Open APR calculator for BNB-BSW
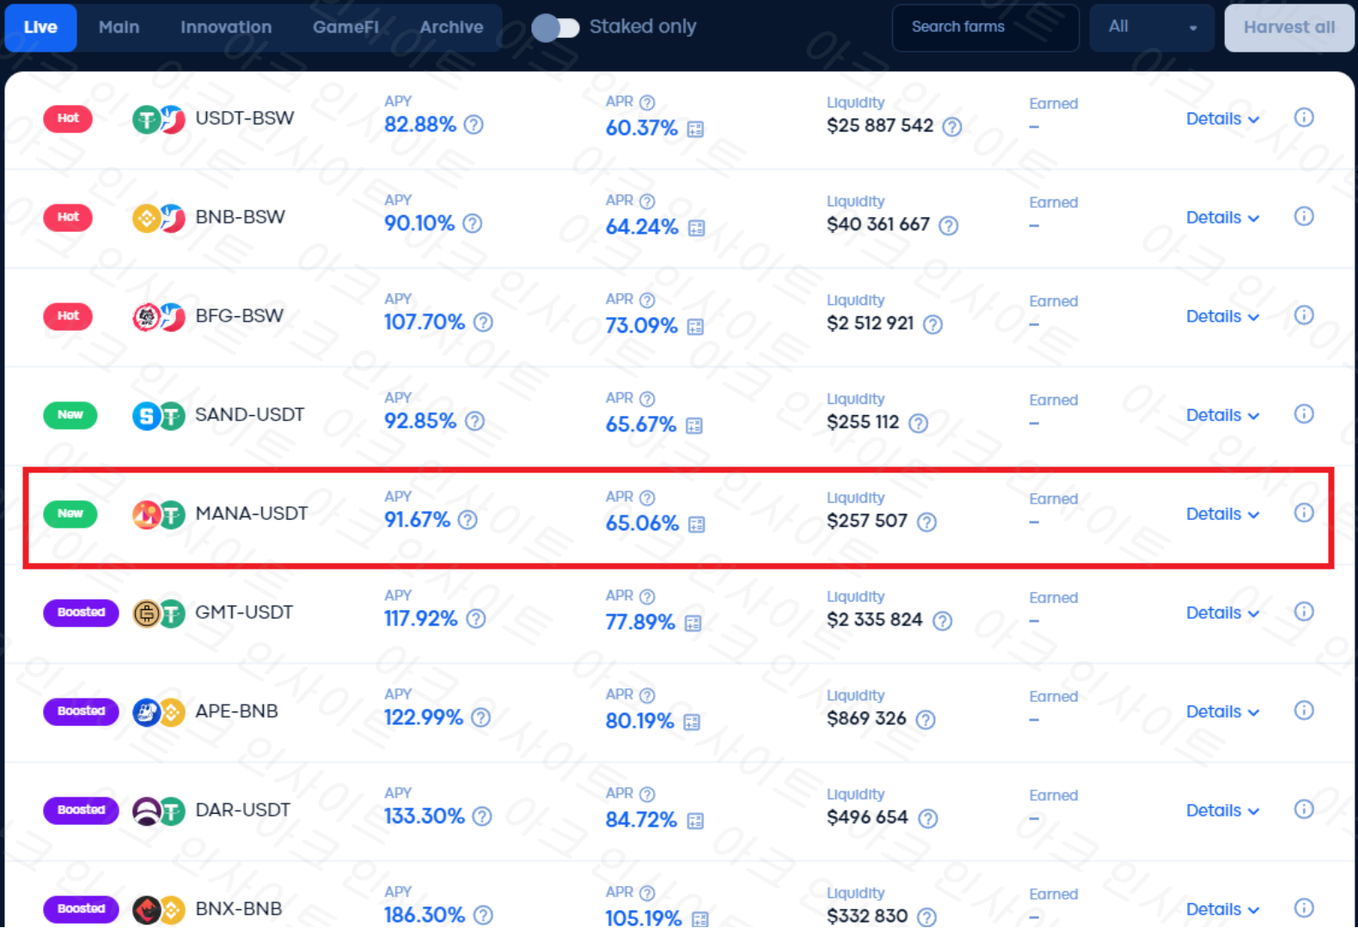Screen dimensions: 1358x928 coord(696,229)
